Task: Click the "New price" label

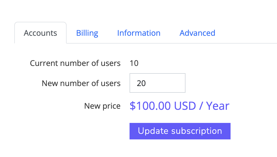Action: pyautogui.click(x=102, y=106)
